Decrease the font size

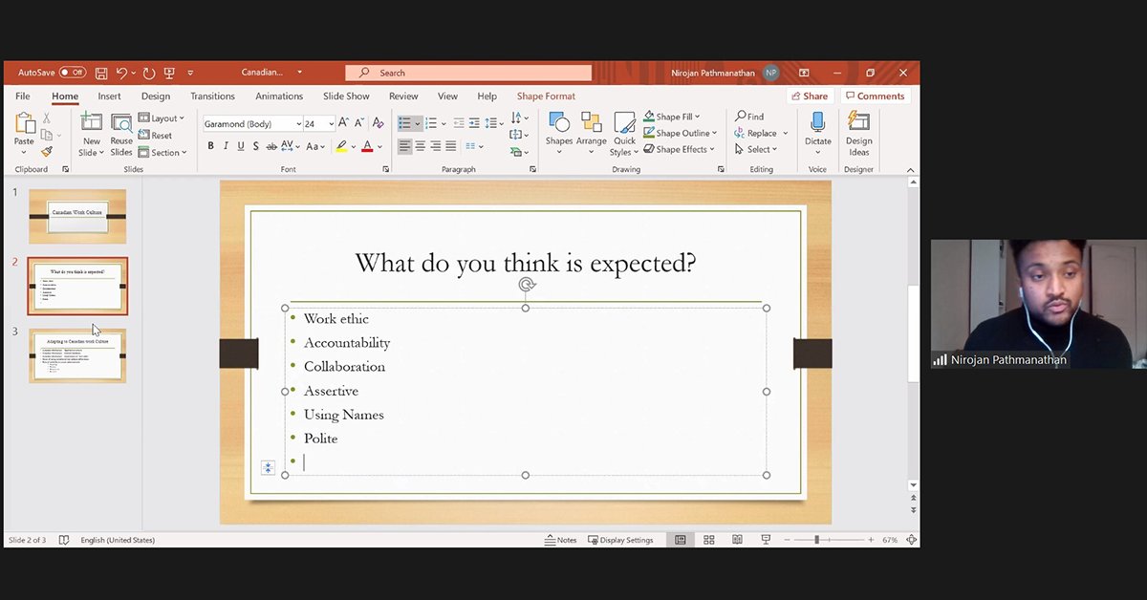click(x=359, y=123)
